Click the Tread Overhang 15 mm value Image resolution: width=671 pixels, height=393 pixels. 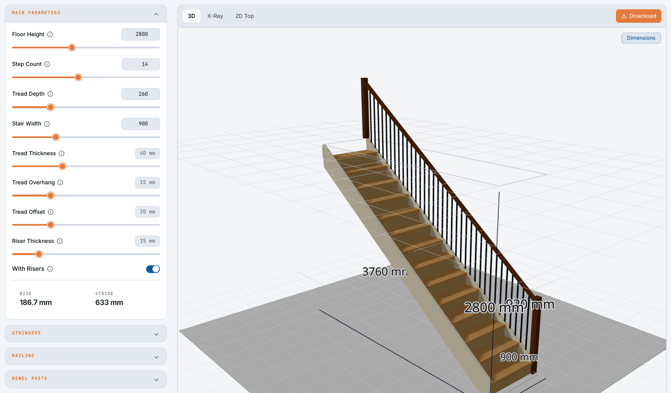tap(147, 183)
